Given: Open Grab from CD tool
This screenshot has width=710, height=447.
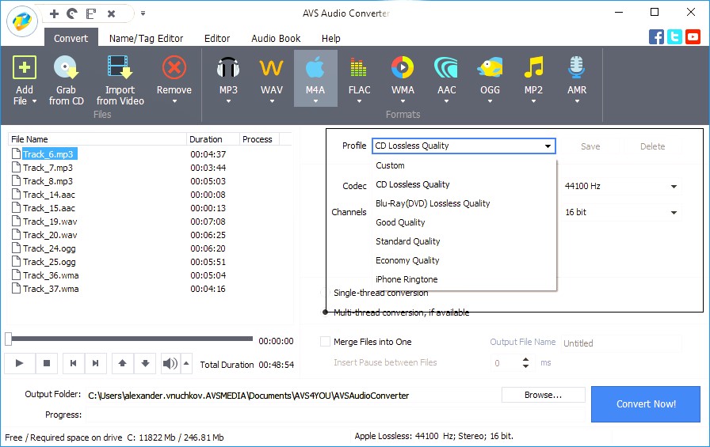Looking at the screenshot, I should tap(66, 81).
